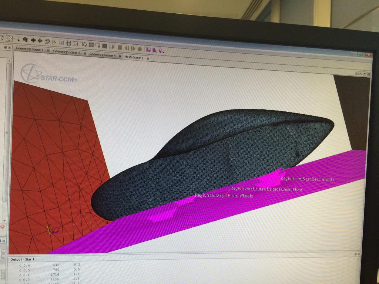Open the toolbar overflow dropdown arrow
The width and height of the screenshot is (379, 284).
click(x=163, y=52)
